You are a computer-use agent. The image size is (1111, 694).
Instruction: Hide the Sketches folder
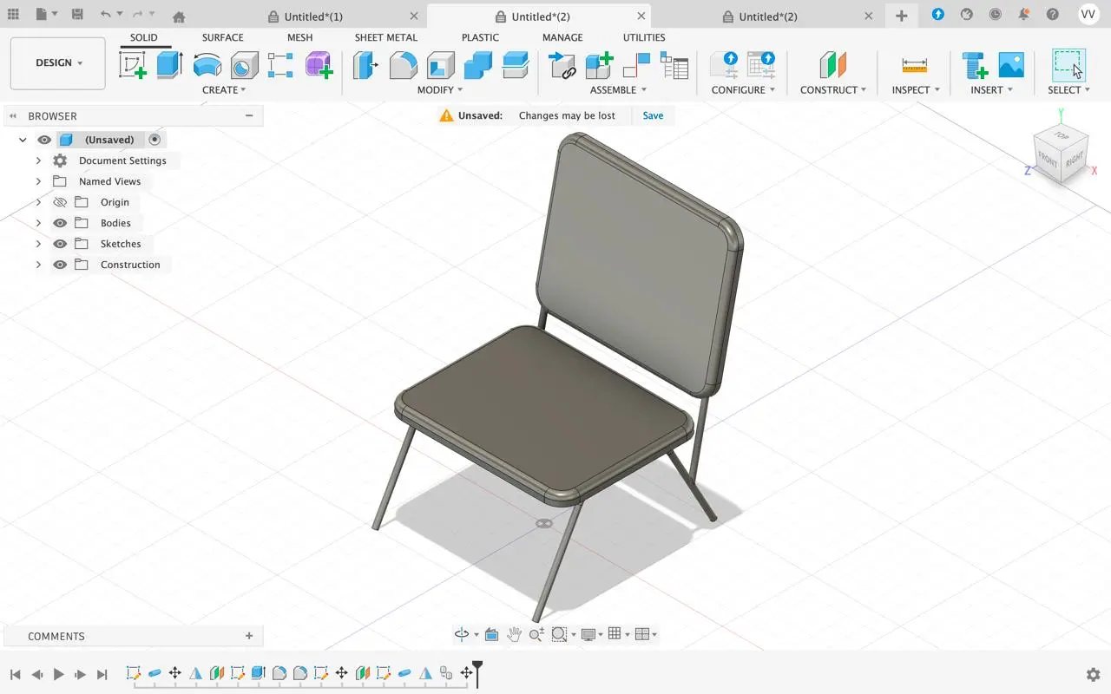pyautogui.click(x=60, y=244)
